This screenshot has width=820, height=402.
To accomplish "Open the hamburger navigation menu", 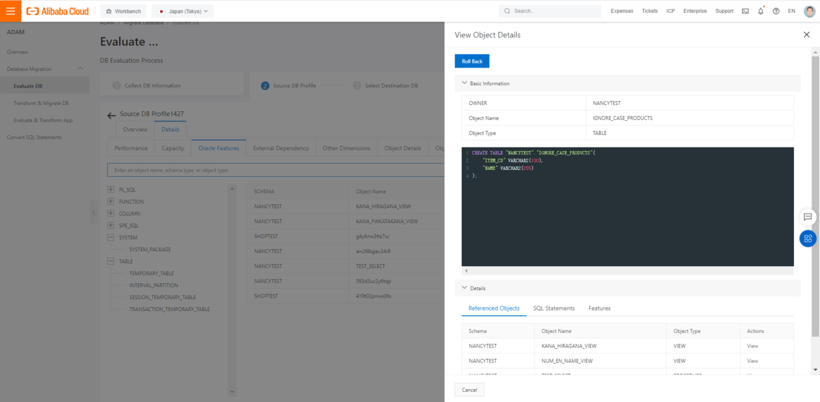I will coord(10,11).
